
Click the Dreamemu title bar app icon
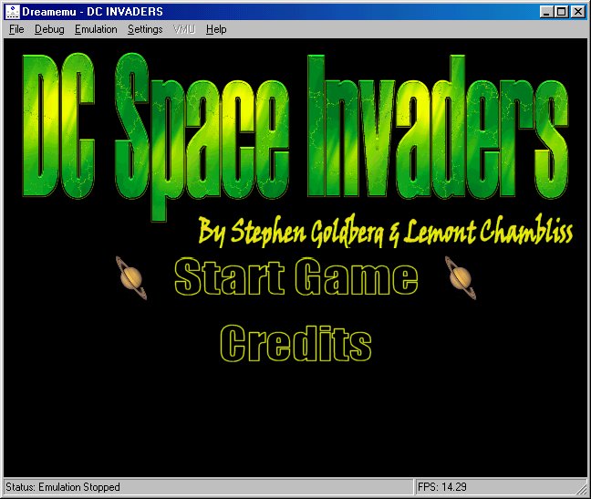pos(12,12)
